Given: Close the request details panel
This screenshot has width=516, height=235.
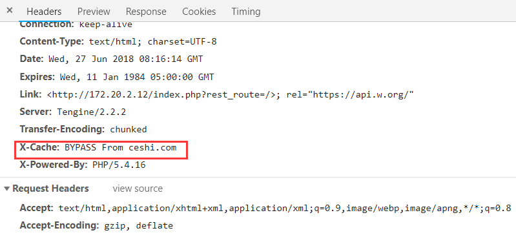Looking at the screenshot, I should tap(10, 10).
